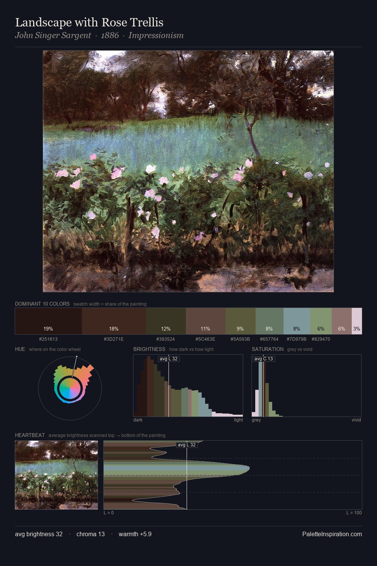Select the 6% mauve brown swatch
This screenshot has height=566, width=377.
pyautogui.click(x=342, y=321)
